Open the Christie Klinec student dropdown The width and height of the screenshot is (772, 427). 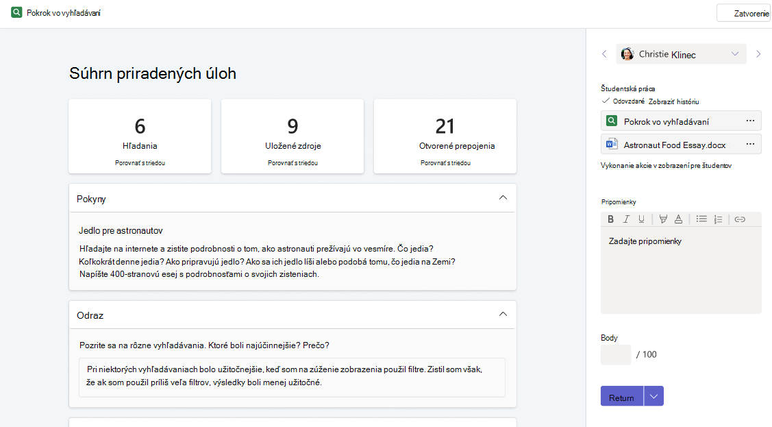click(681, 54)
